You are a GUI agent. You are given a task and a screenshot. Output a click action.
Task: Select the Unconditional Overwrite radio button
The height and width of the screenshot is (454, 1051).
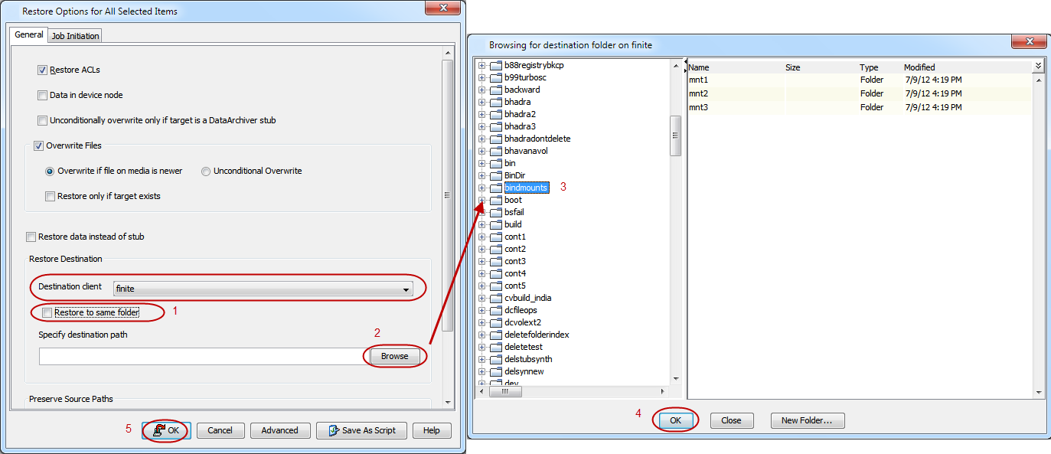click(x=206, y=171)
